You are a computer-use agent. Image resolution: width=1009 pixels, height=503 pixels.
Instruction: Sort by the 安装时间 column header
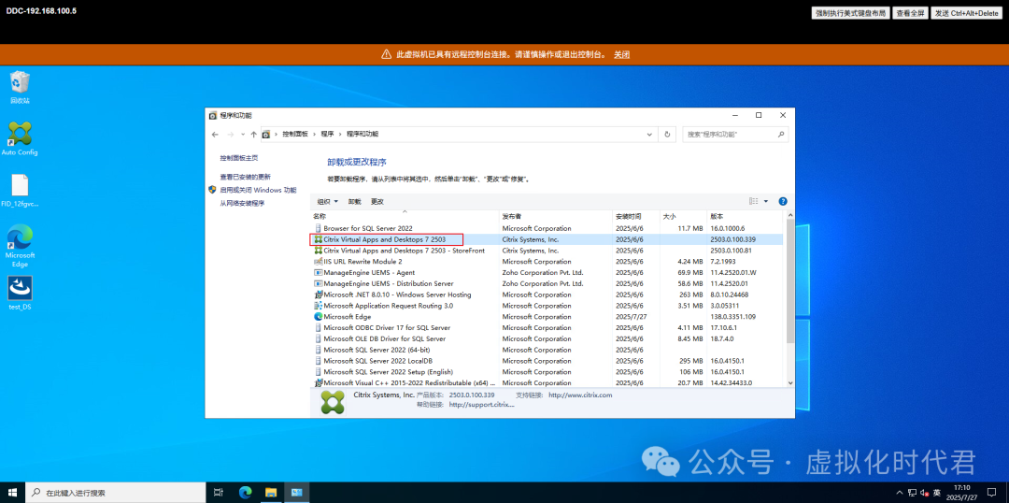click(x=636, y=216)
